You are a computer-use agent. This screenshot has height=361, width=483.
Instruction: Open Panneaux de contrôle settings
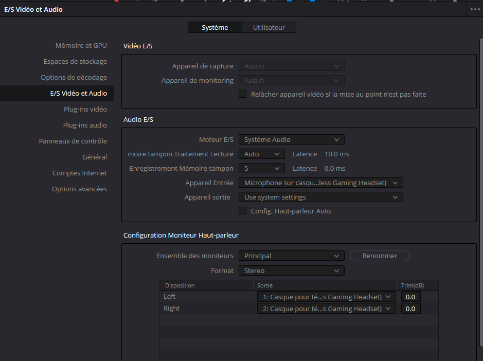click(73, 141)
